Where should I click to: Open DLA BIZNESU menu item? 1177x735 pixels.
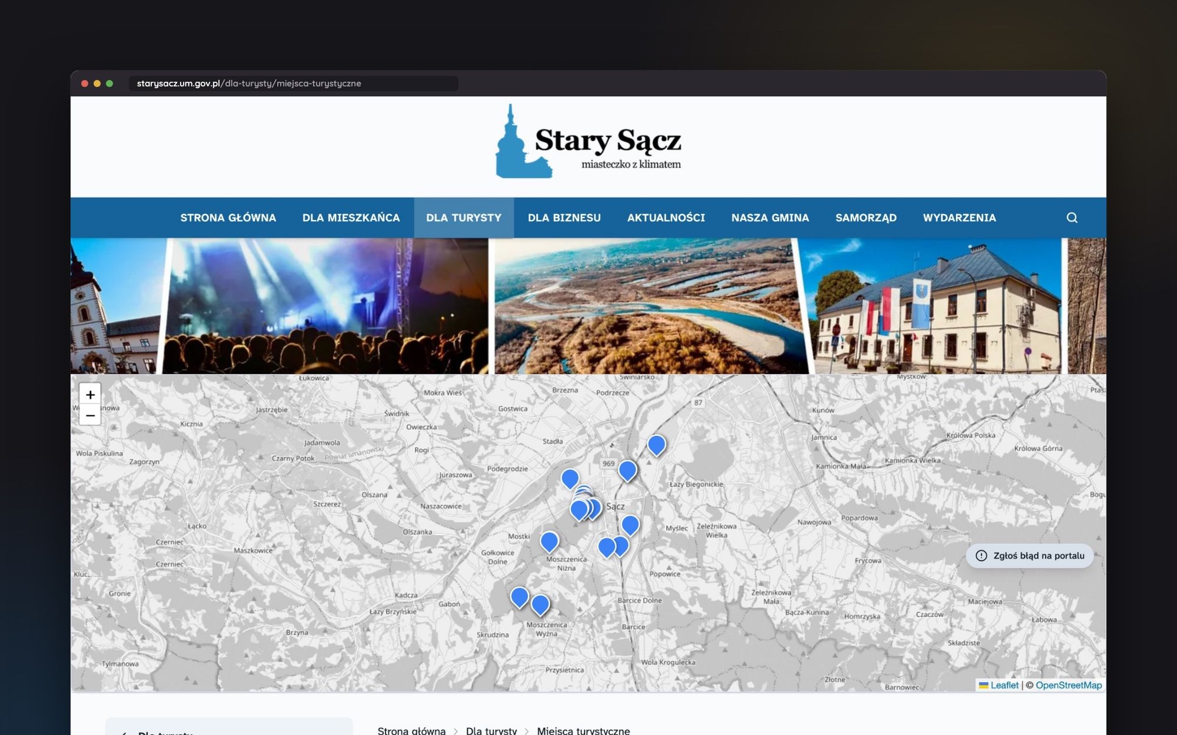(564, 218)
